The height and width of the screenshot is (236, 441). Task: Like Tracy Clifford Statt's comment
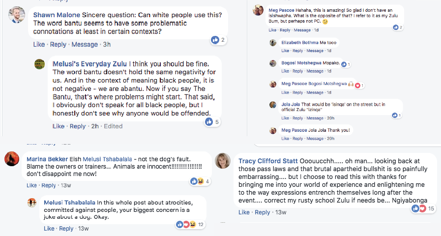pos(244,212)
